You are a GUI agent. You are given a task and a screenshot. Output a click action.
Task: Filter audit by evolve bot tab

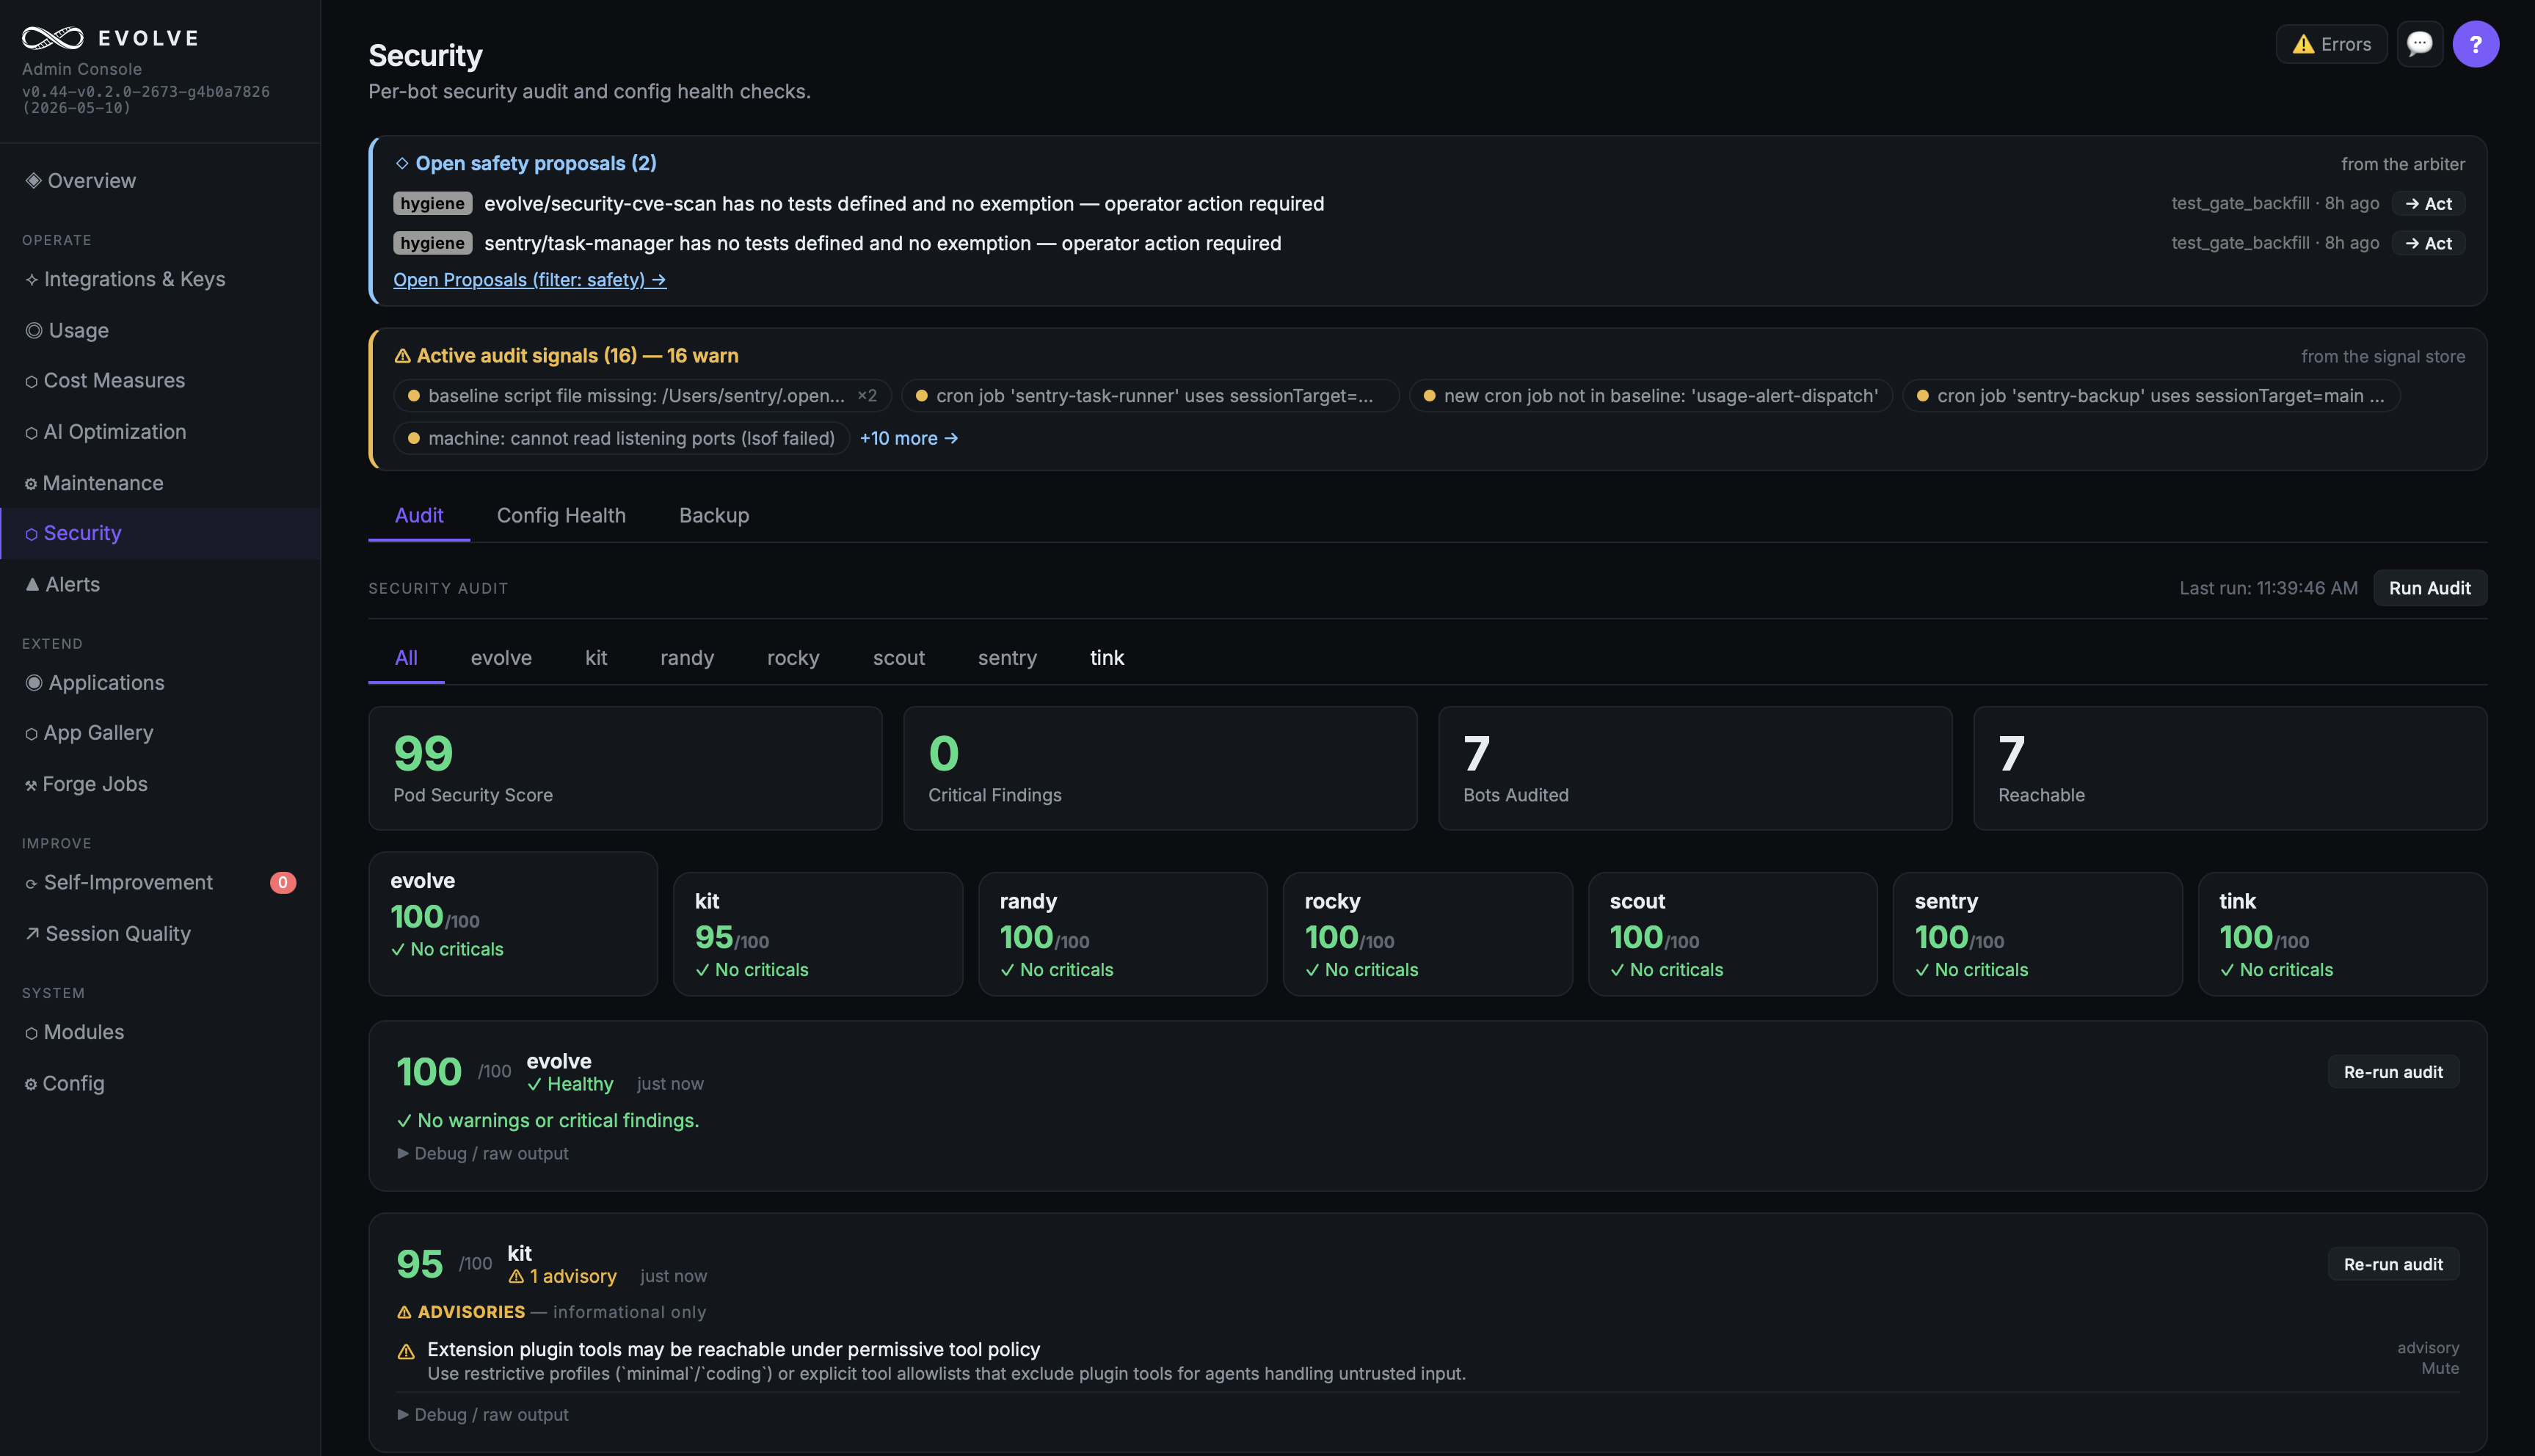coord(501,658)
